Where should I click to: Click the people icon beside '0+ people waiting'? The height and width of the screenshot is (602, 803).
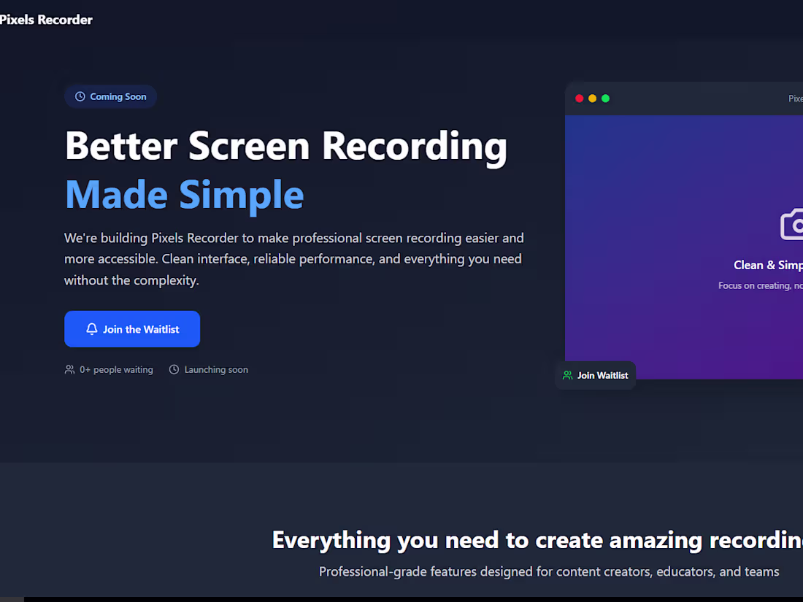coord(69,369)
